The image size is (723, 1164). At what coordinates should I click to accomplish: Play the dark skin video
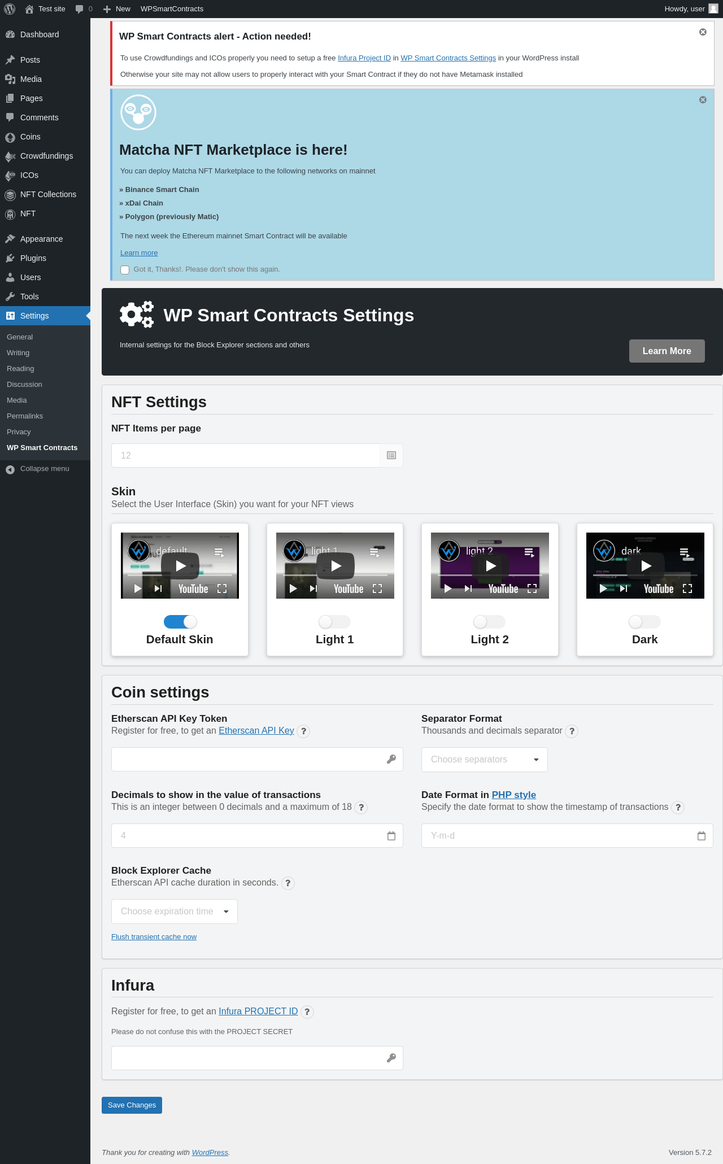[646, 565]
